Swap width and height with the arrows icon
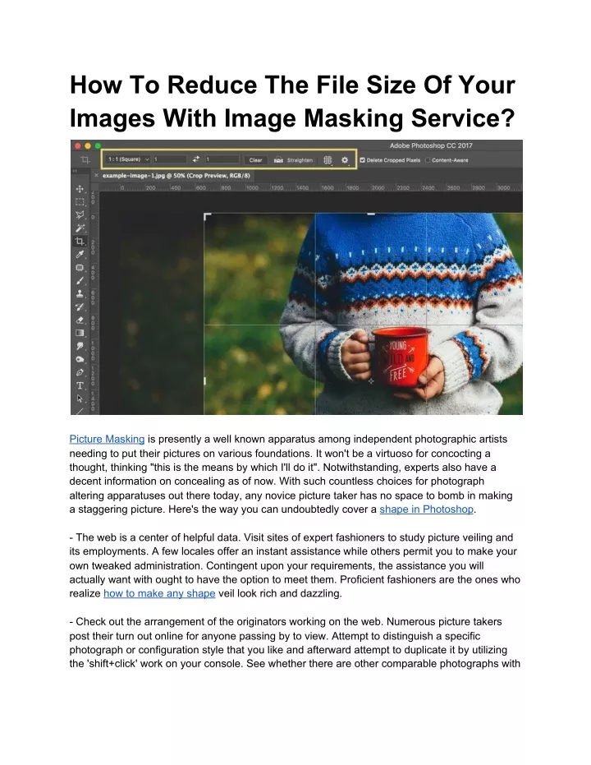The width and height of the screenshot is (591, 765). pyautogui.click(x=196, y=159)
